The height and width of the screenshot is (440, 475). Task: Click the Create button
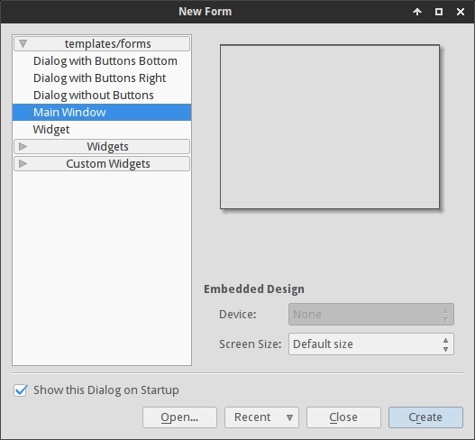tap(425, 417)
